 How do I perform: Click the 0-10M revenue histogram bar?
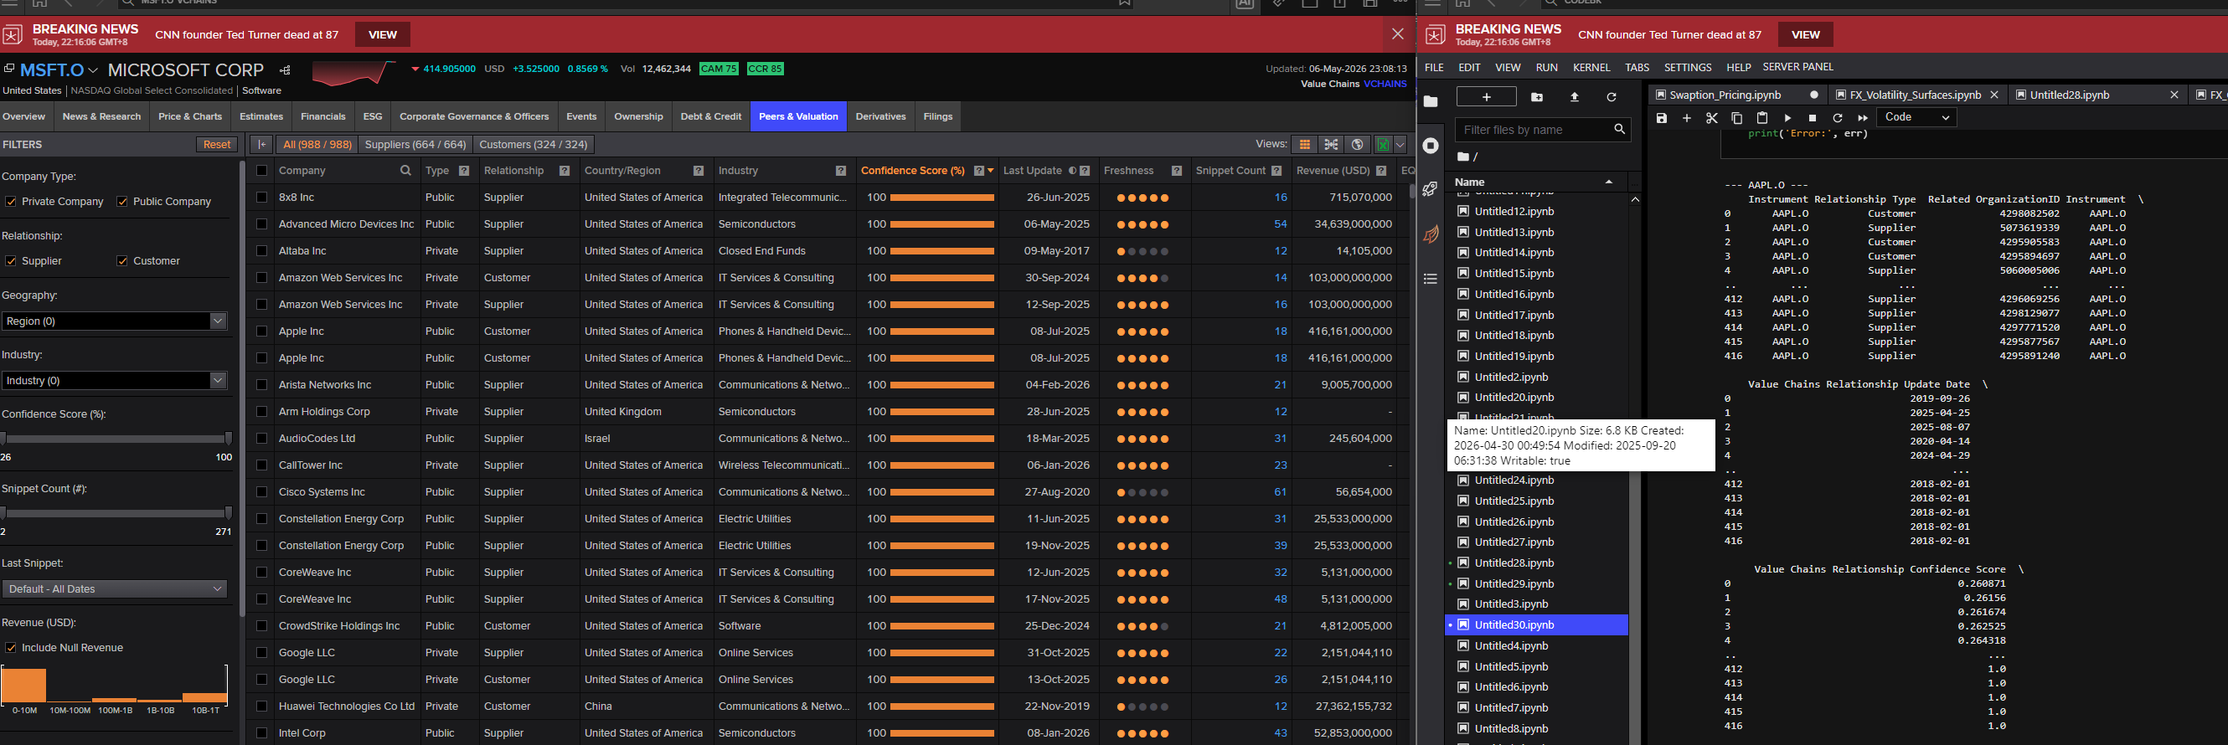(x=23, y=685)
